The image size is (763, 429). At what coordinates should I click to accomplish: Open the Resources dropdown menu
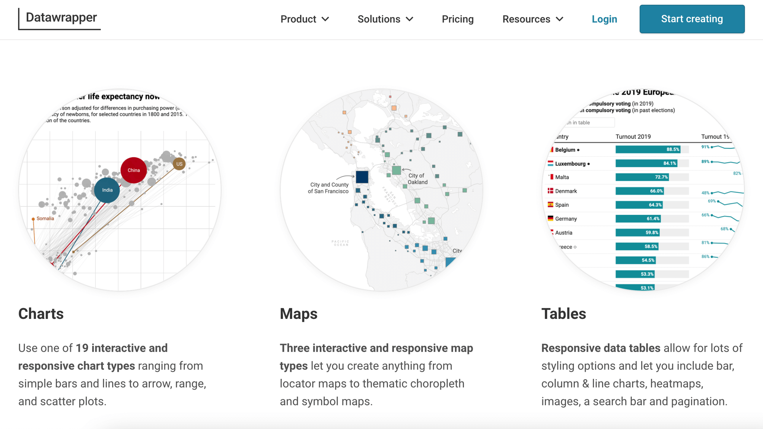(x=532, y=19)
